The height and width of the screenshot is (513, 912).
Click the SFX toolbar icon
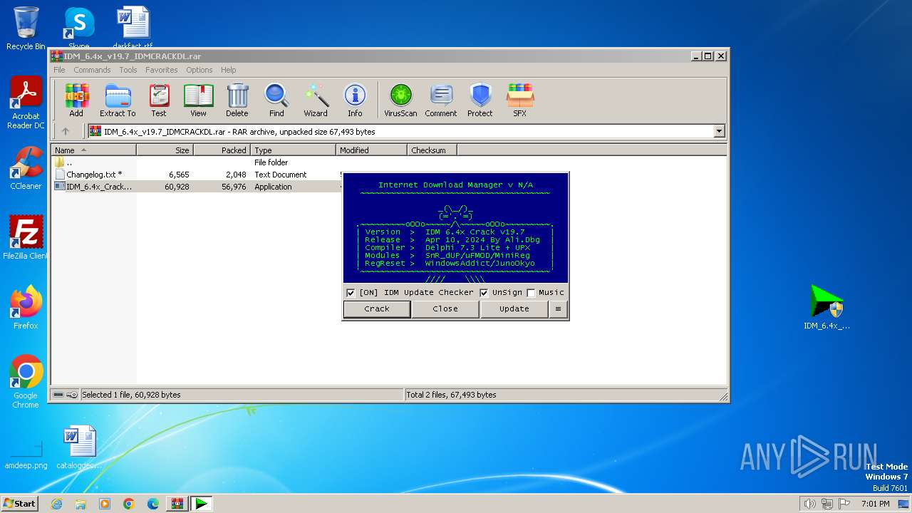pos(520,100)
